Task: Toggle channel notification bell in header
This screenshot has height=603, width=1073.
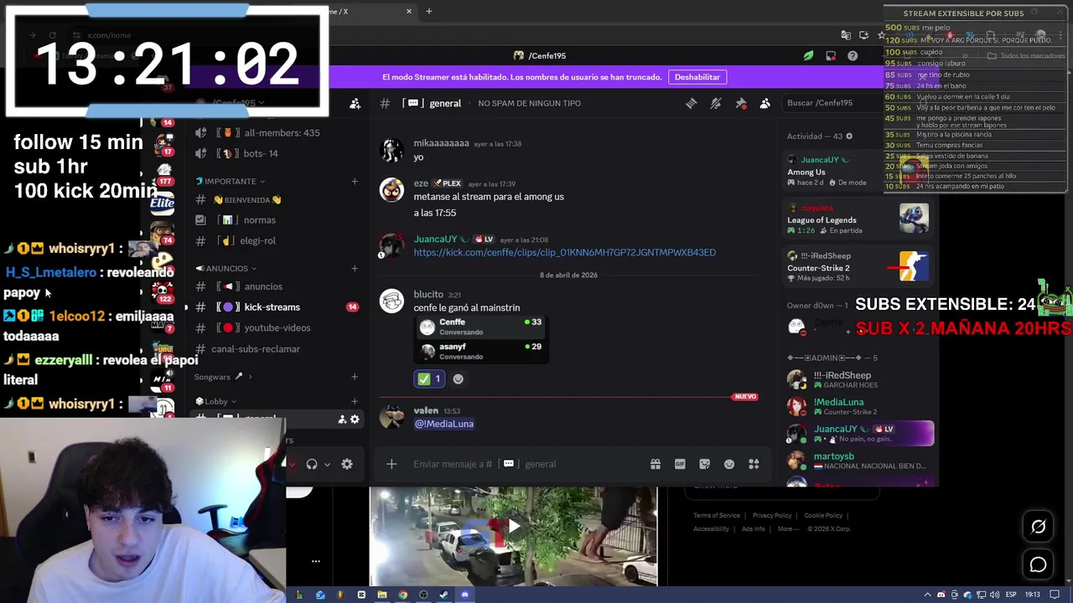Action: (x=716, y=103)
